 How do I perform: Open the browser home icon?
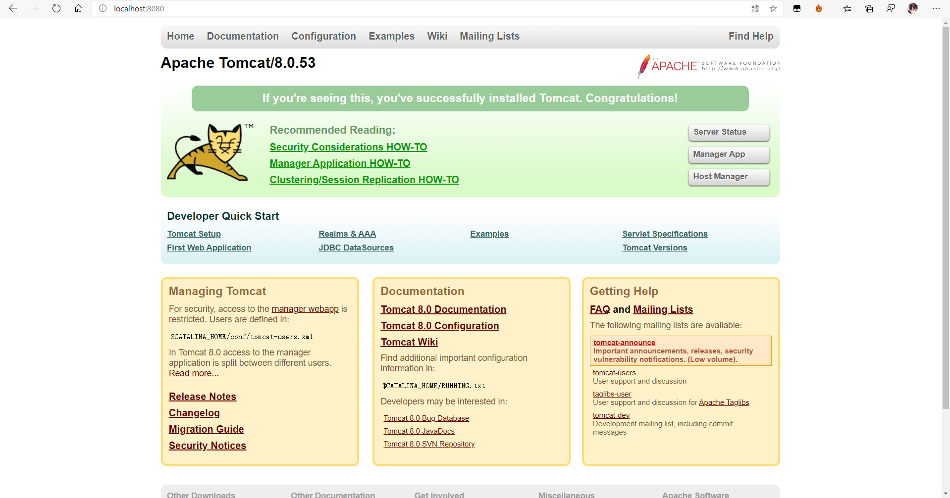point(78,8)
